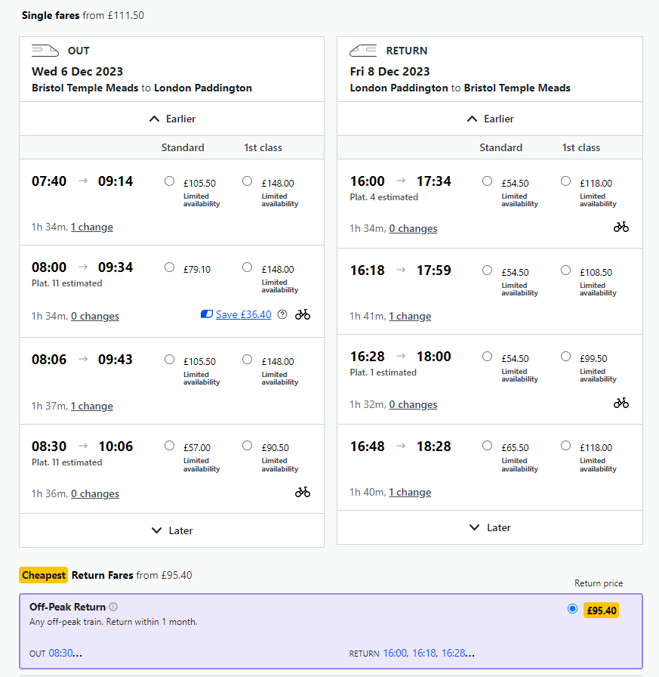This screenshot has width=659, height=677.
Task: Click the help icon beside Save £36.40
Action: [x=282, y=315]
